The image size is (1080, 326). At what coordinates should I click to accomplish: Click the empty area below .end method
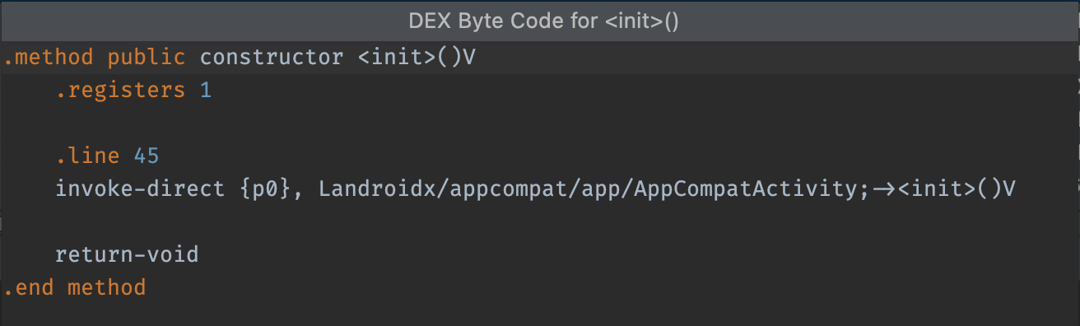(x=540, y=314)
